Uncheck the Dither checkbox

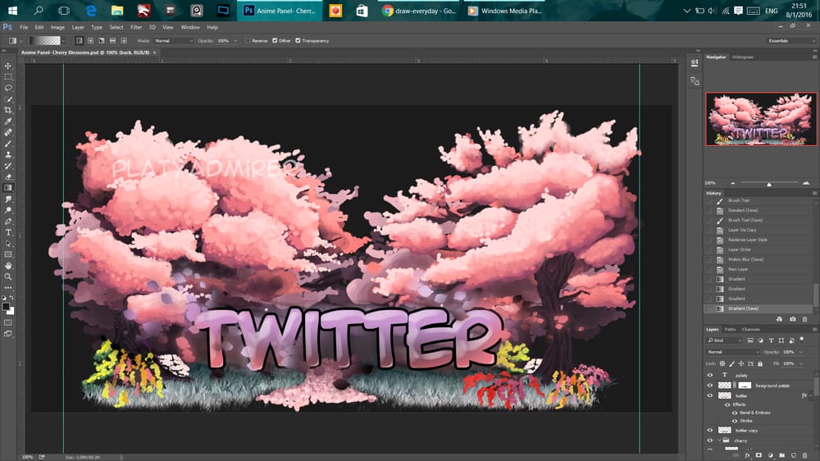click(275, 40)
